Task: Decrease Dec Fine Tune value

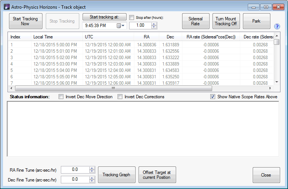Action: click(92, 181)
